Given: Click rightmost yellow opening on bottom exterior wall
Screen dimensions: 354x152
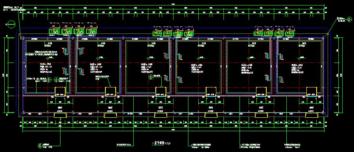Looking at the screenshot, I should coord(312,115).
